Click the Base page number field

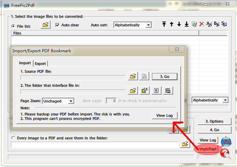coord(111,101)
